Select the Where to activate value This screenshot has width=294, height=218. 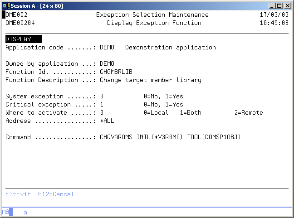click(102, 112)
